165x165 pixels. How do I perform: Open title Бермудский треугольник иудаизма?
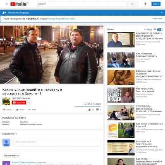pos(146,144)
